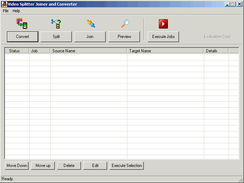Click the Move Down button
244x183 pixels.
pyautogui.click(x=17, y=166)
